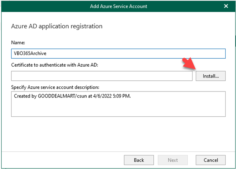This screenshot has height=169, width=236.
Task: Close the dialog with the X icon
Action: 226,6
